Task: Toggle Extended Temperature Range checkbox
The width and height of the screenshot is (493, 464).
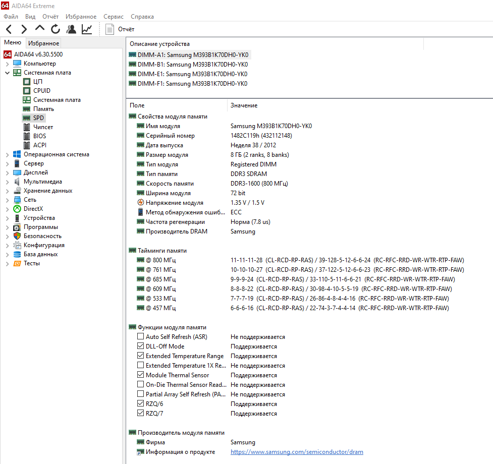Action: pos(141,356)
